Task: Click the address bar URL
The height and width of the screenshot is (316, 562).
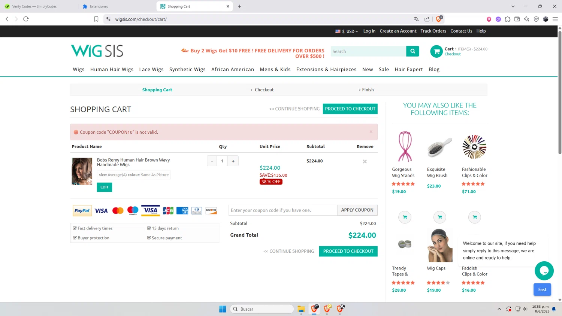Action: pos(141,19)
